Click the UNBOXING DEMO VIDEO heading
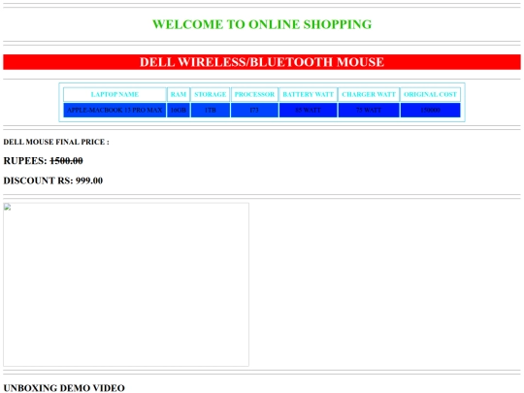Viewport: 524px width, 393px height. pos(64,388)
